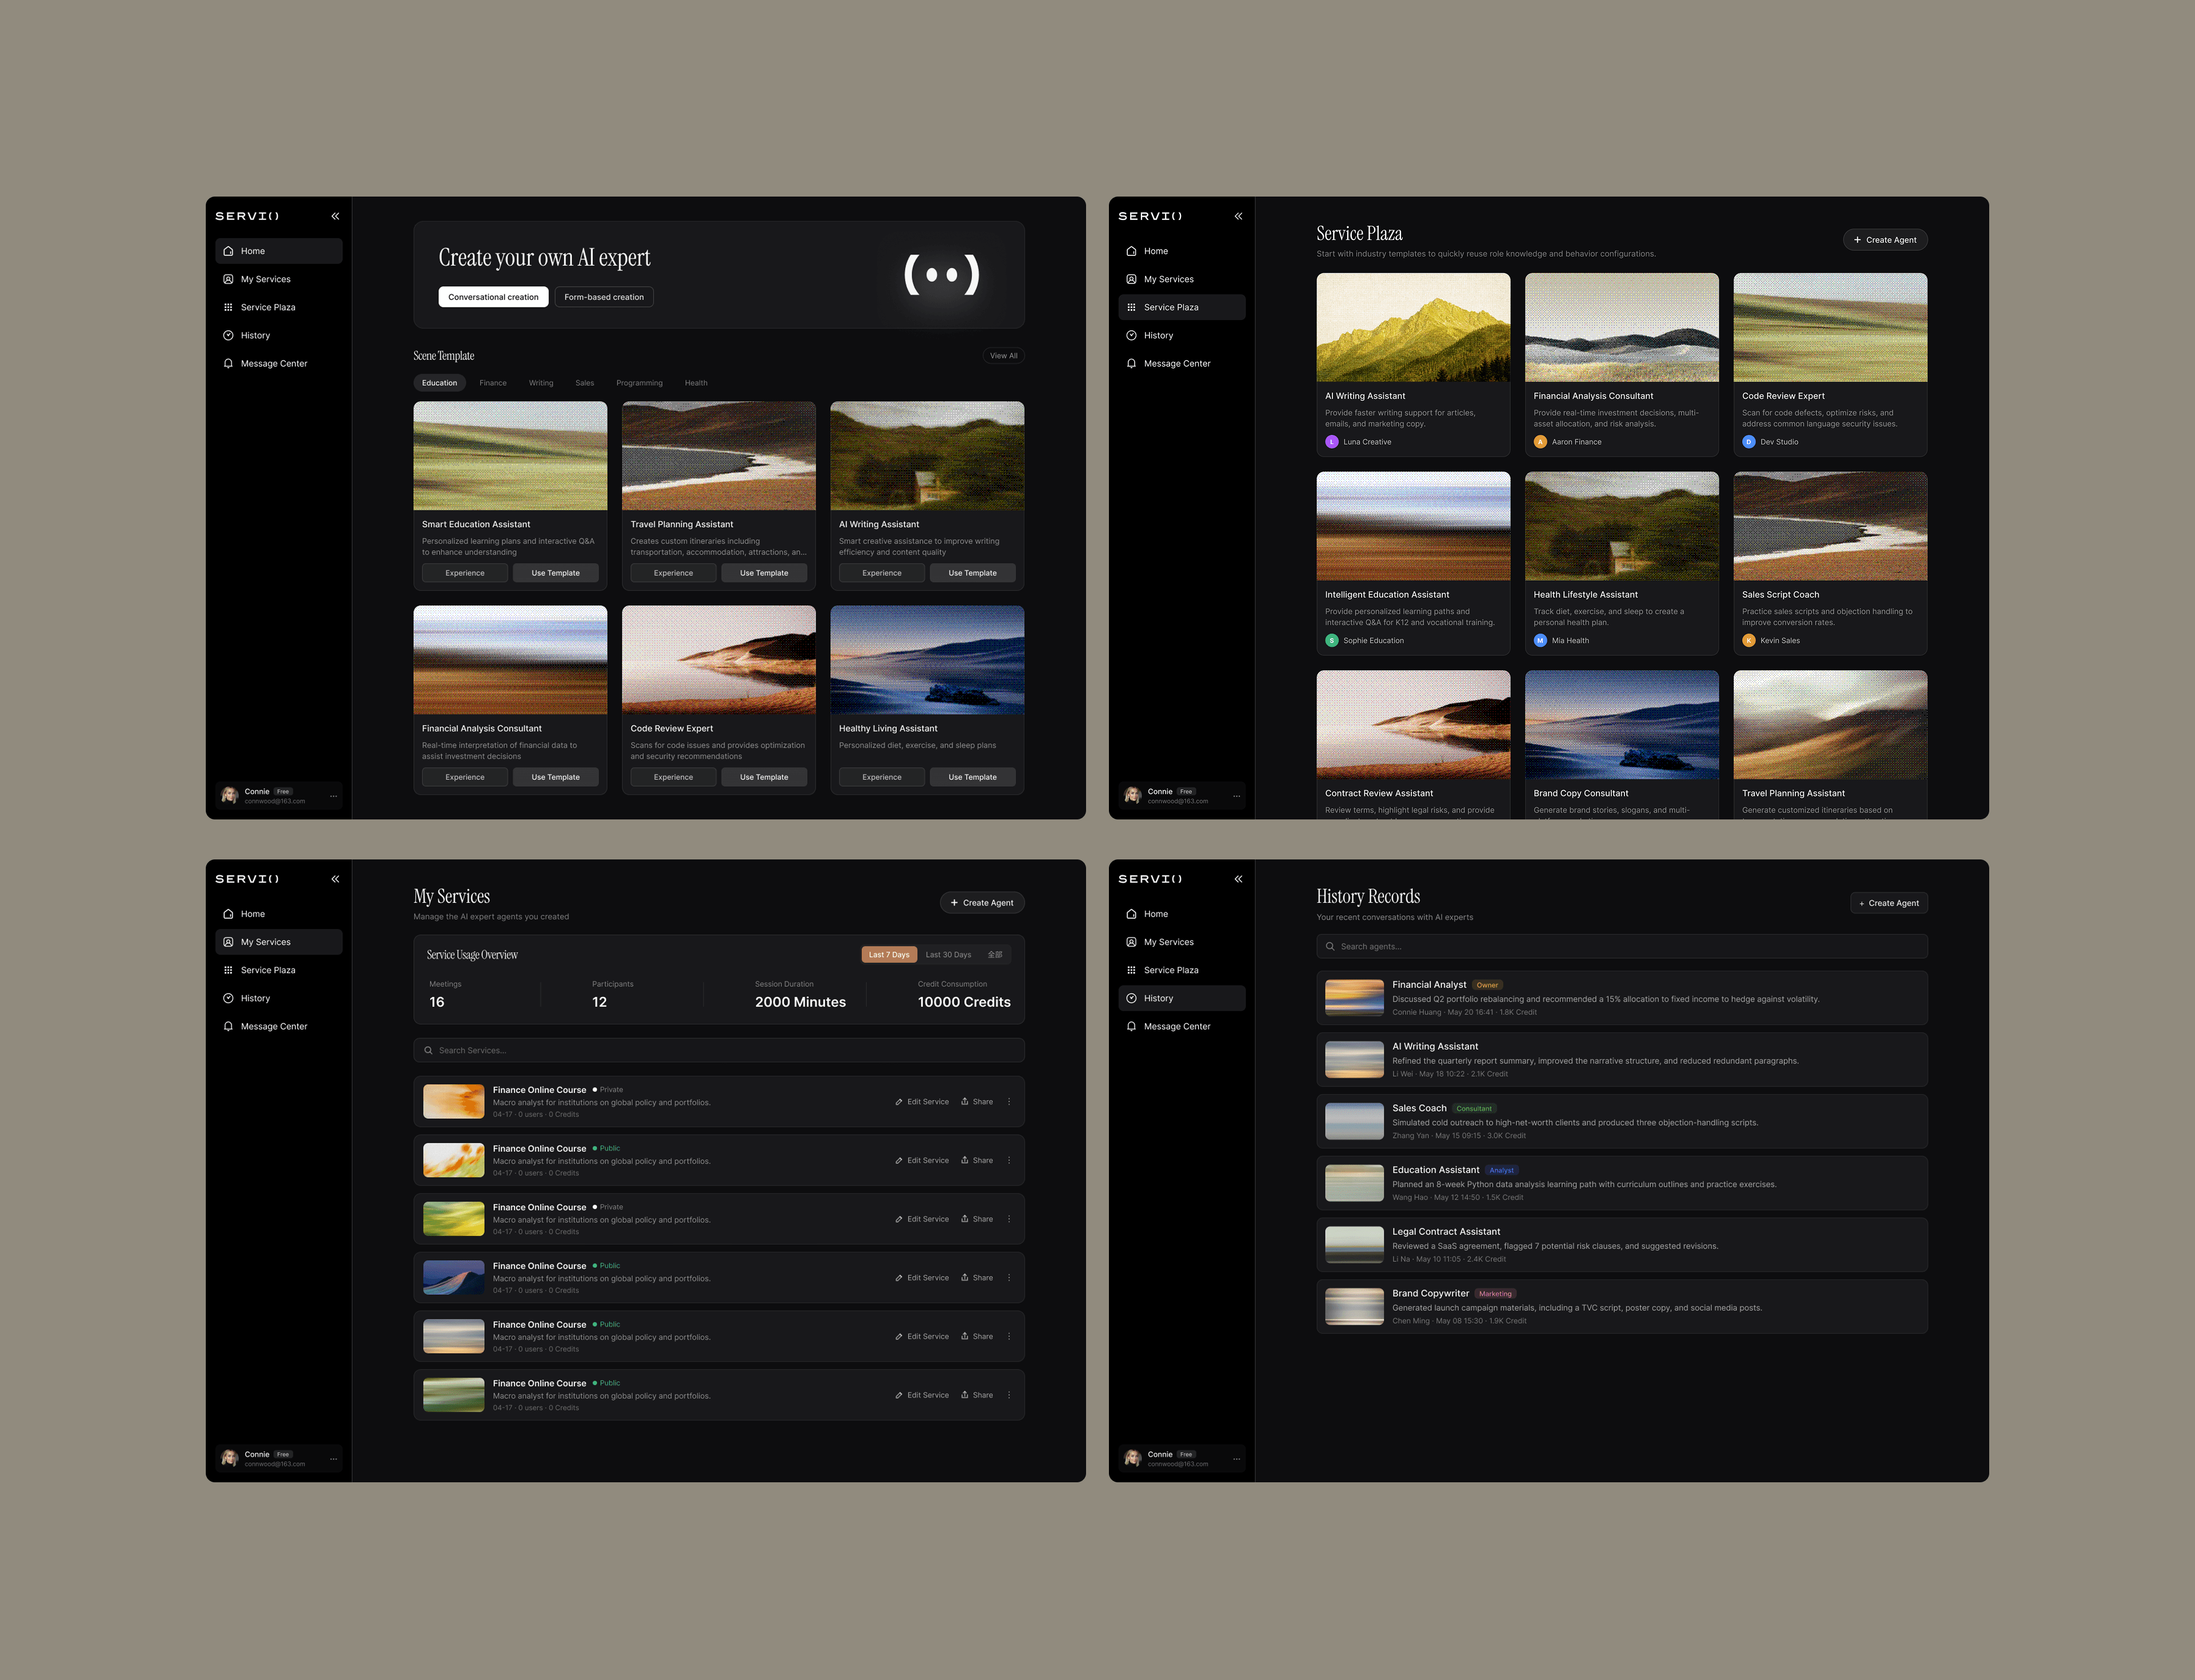The height and width of the screenshot is (1680, 2195).
Task: Select Conversational creation mode
Action: pyautogui.click(x=493, y=297)
